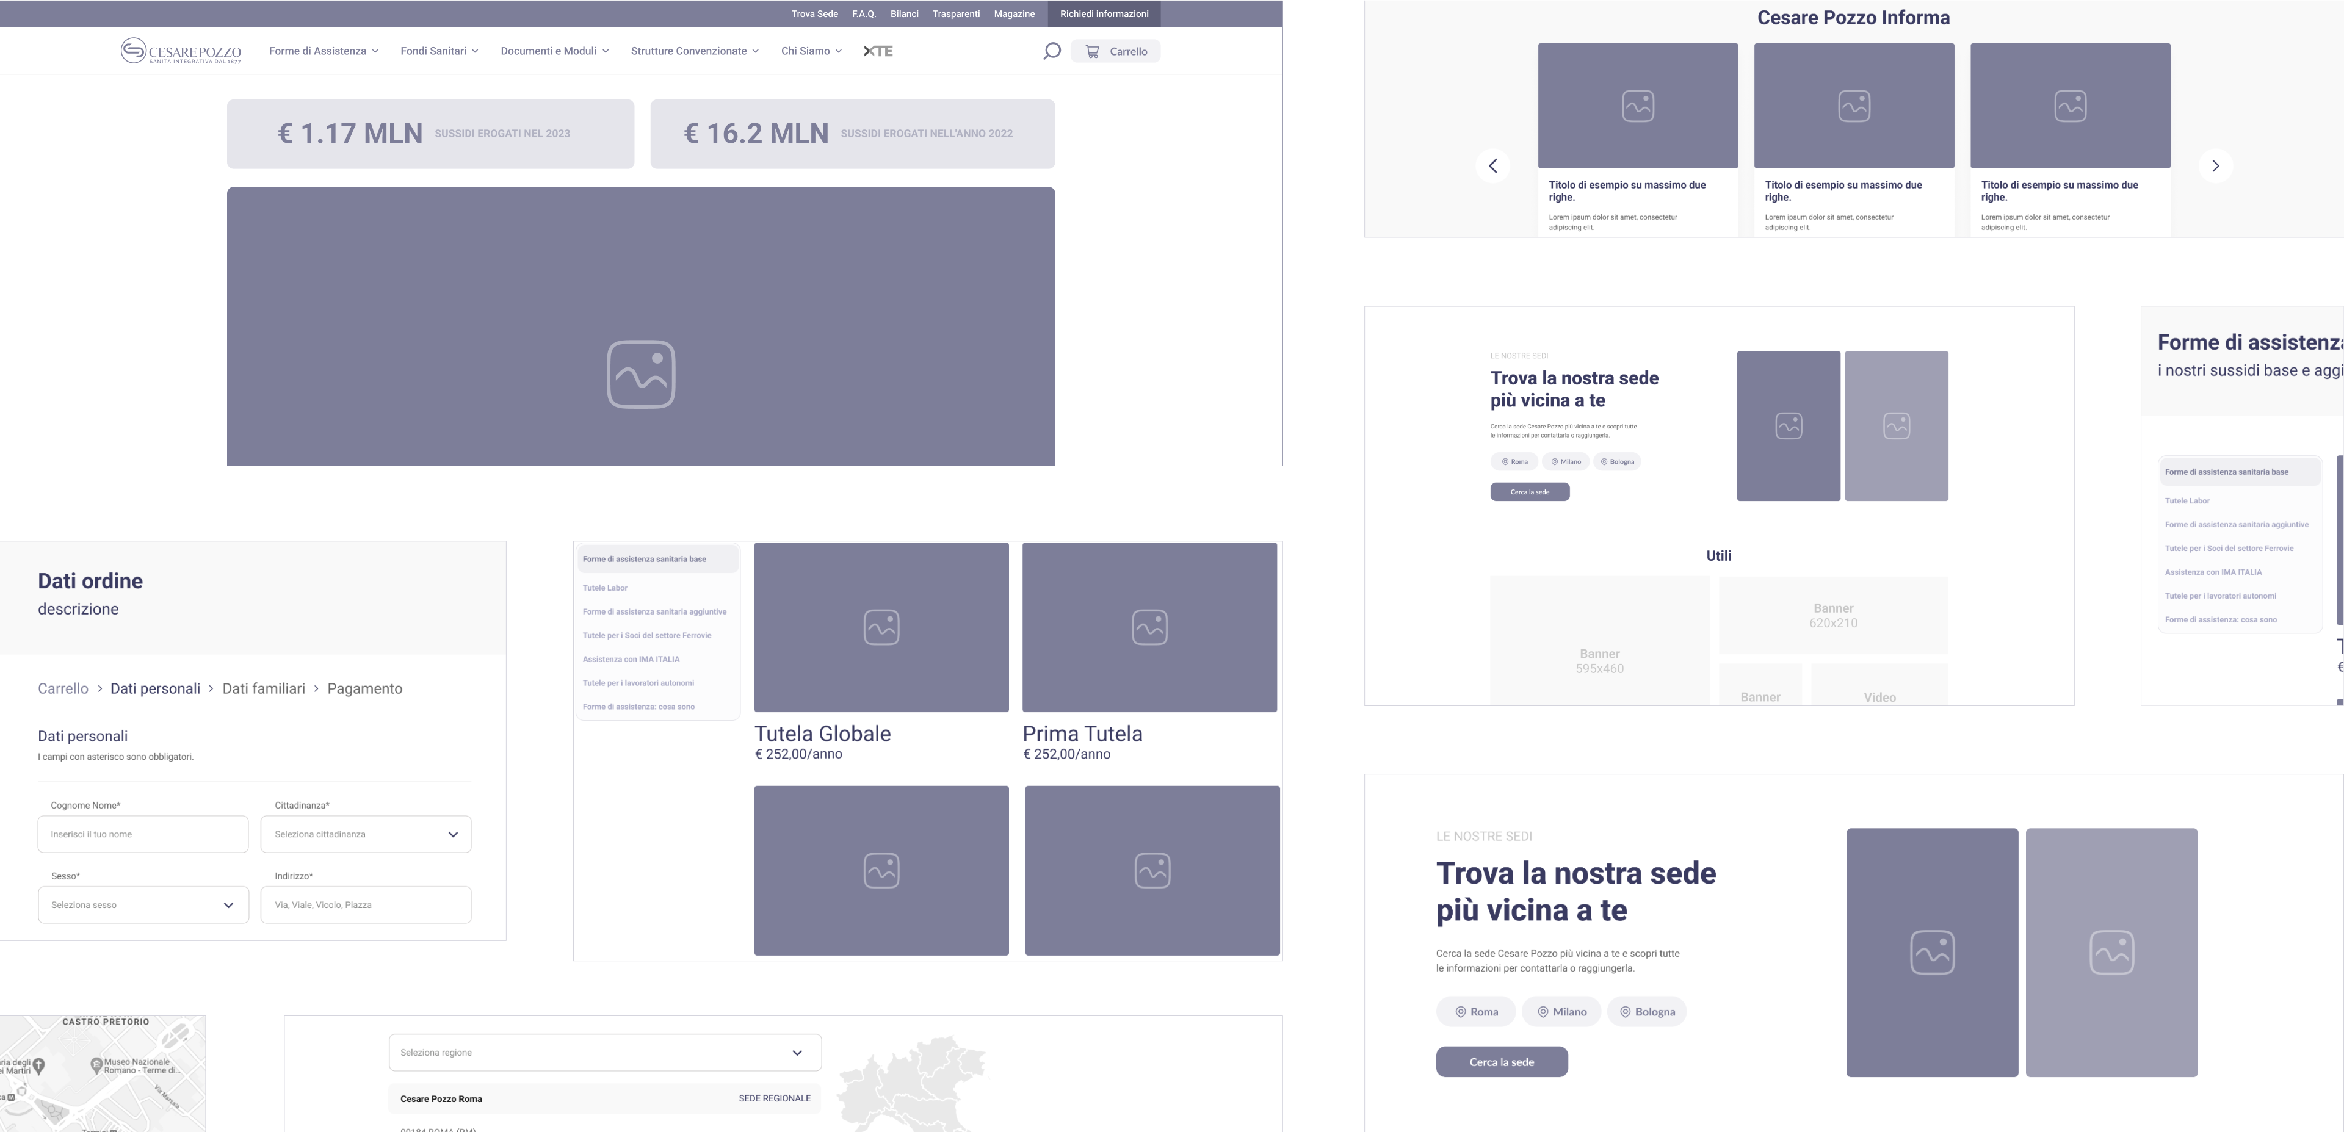Open Trasparenti top link
The width and height of the screenshot is (2344, 1132).
957,13
